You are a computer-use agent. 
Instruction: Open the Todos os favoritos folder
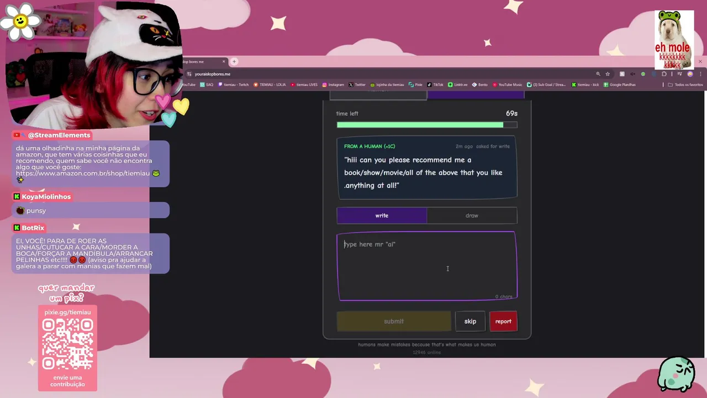pyautogui.click(x=685, y=85)
